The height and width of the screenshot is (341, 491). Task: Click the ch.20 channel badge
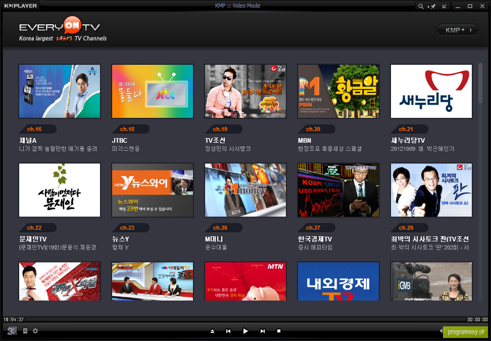tap(317, 129)
